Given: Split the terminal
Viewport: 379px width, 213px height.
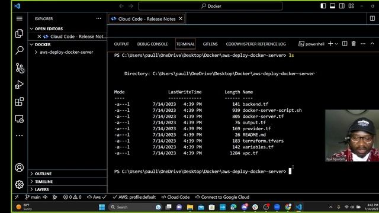Looking at the screenshot, I should [x=345, y=44].
